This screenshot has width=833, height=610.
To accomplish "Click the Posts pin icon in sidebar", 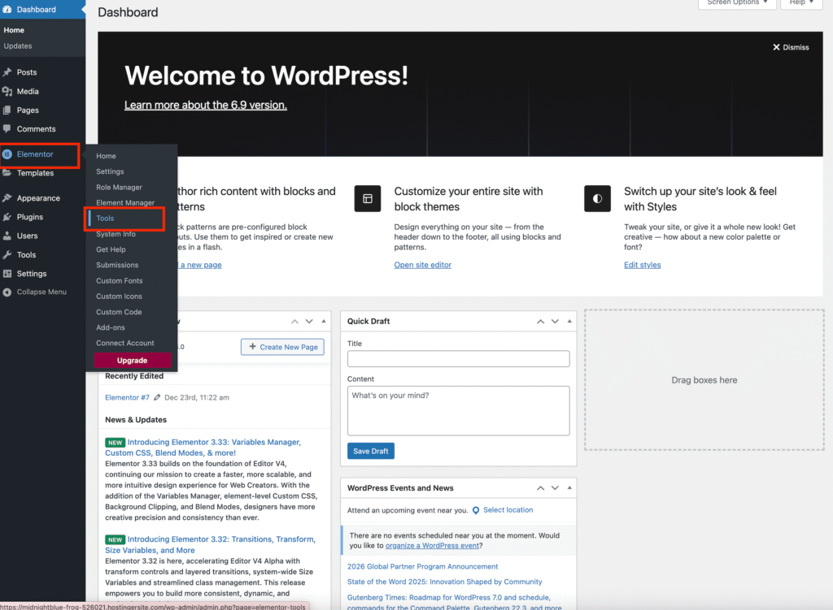I will 7,72.
